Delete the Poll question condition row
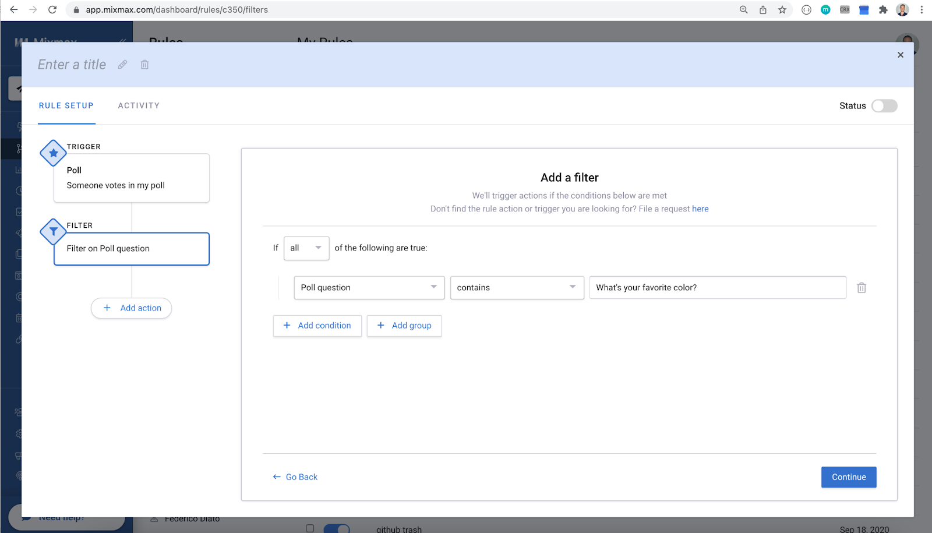 tap(862, 288)
